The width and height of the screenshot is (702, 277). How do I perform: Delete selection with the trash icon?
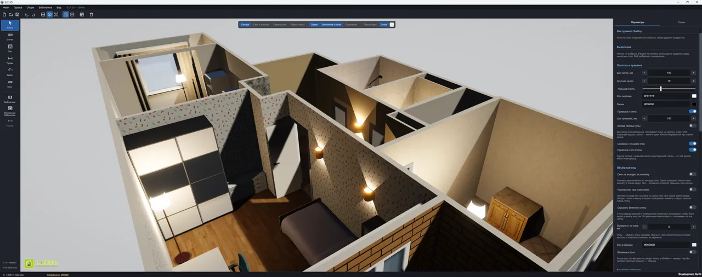91,14
